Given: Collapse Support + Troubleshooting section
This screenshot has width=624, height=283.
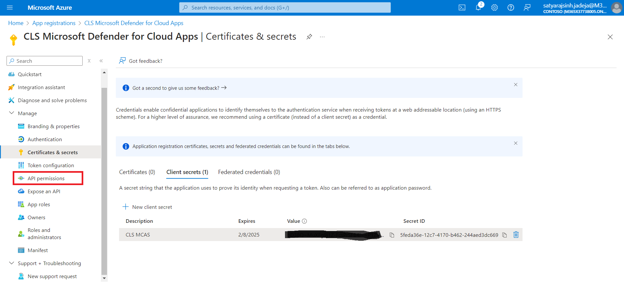Looking at the screenshot, I should [x=11, y=263].
